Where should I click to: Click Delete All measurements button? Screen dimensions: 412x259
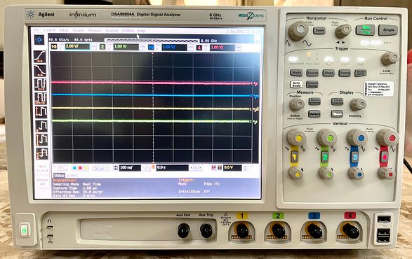click(42, 182)
